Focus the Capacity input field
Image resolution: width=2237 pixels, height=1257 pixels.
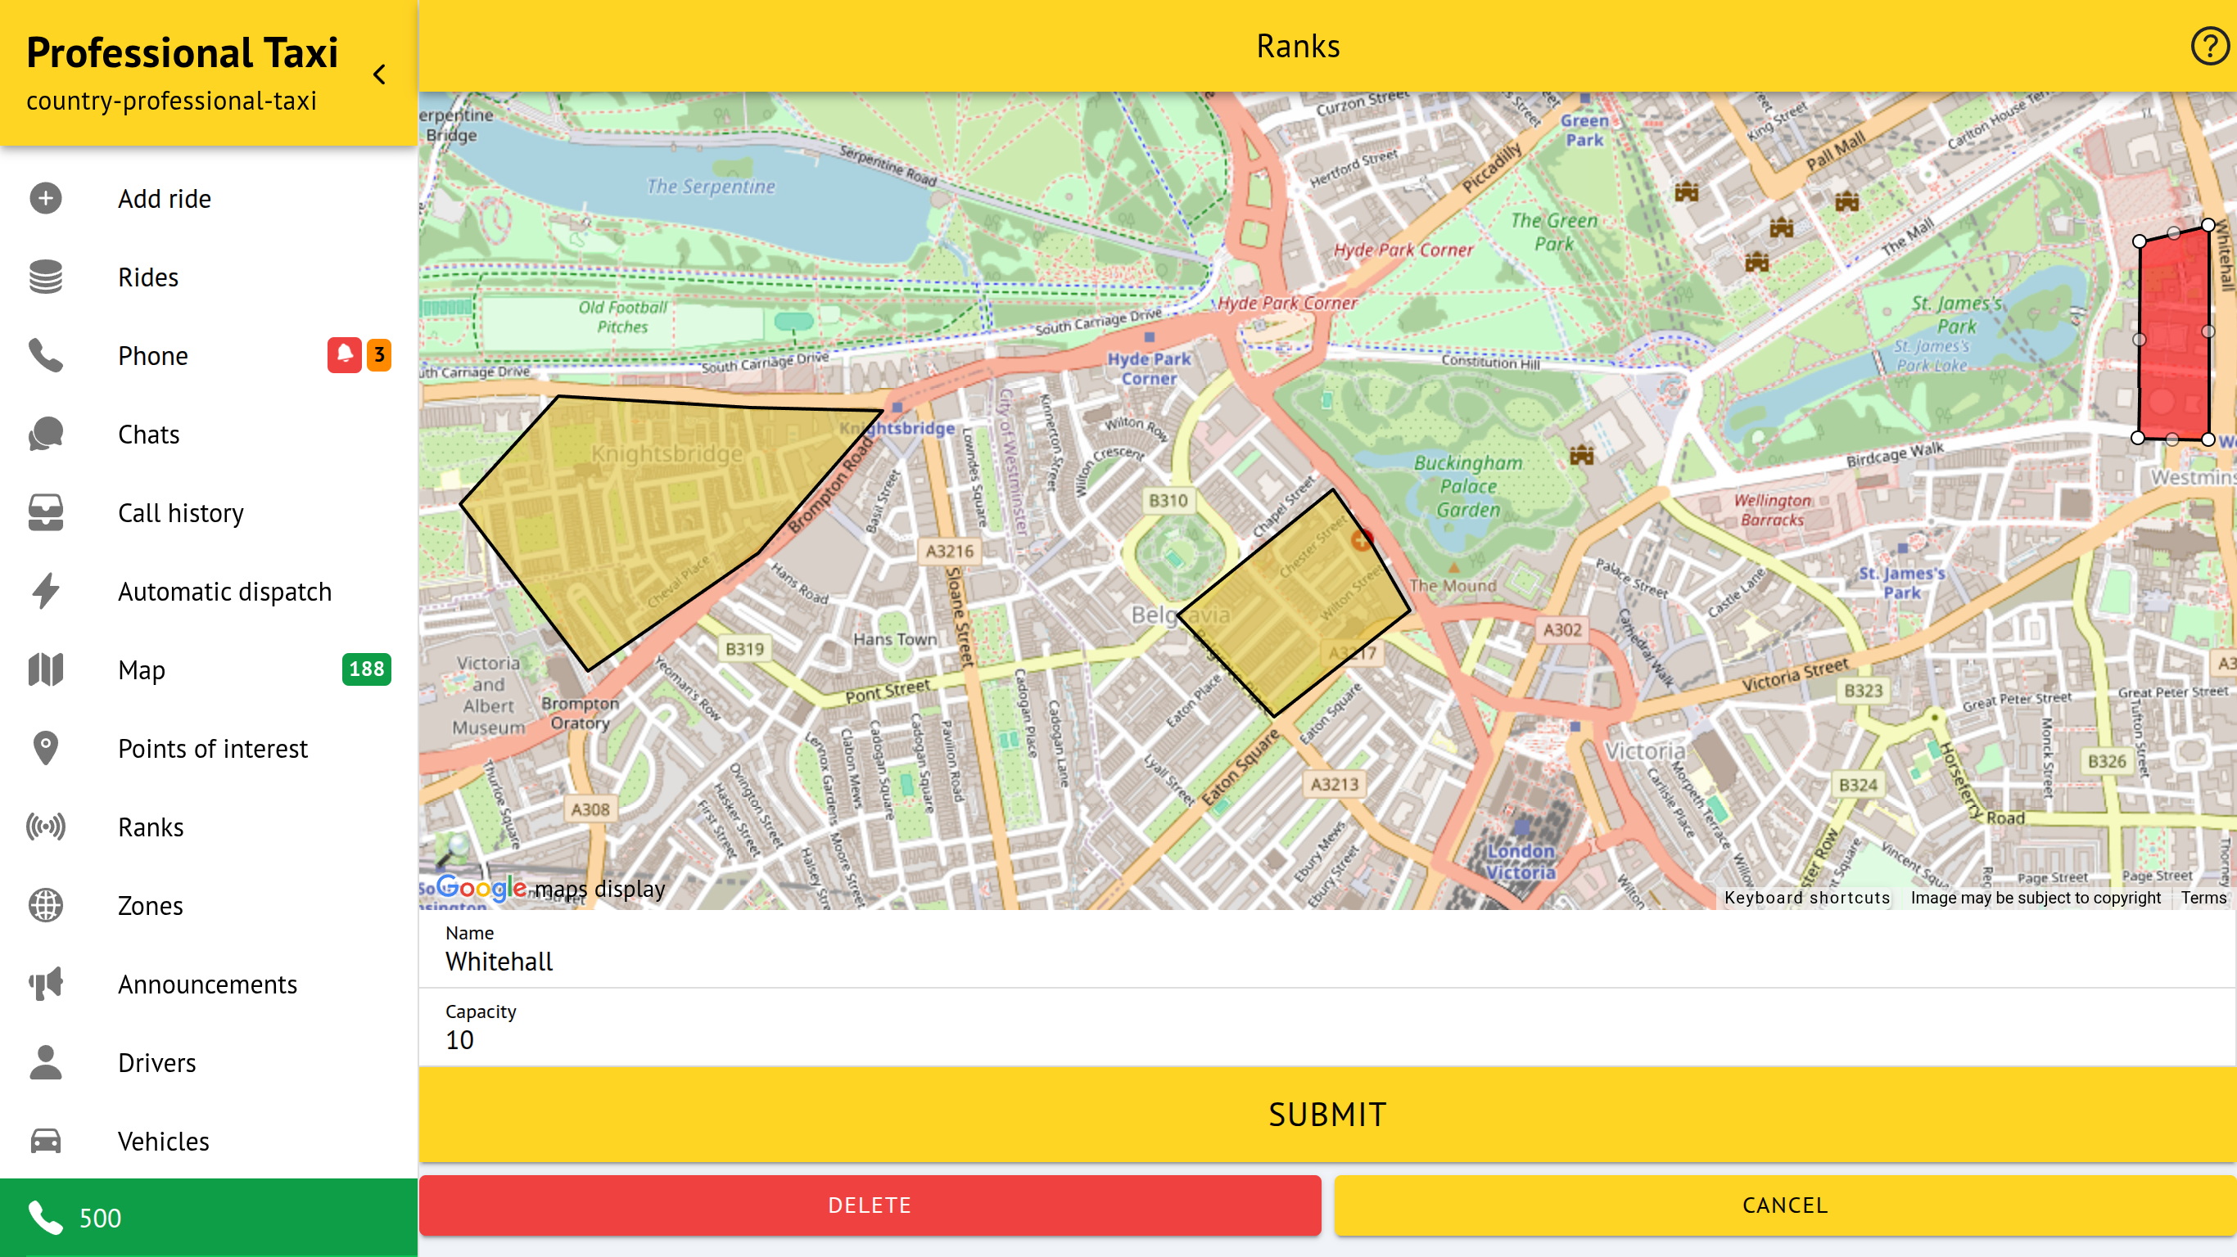[1327, 1040]
